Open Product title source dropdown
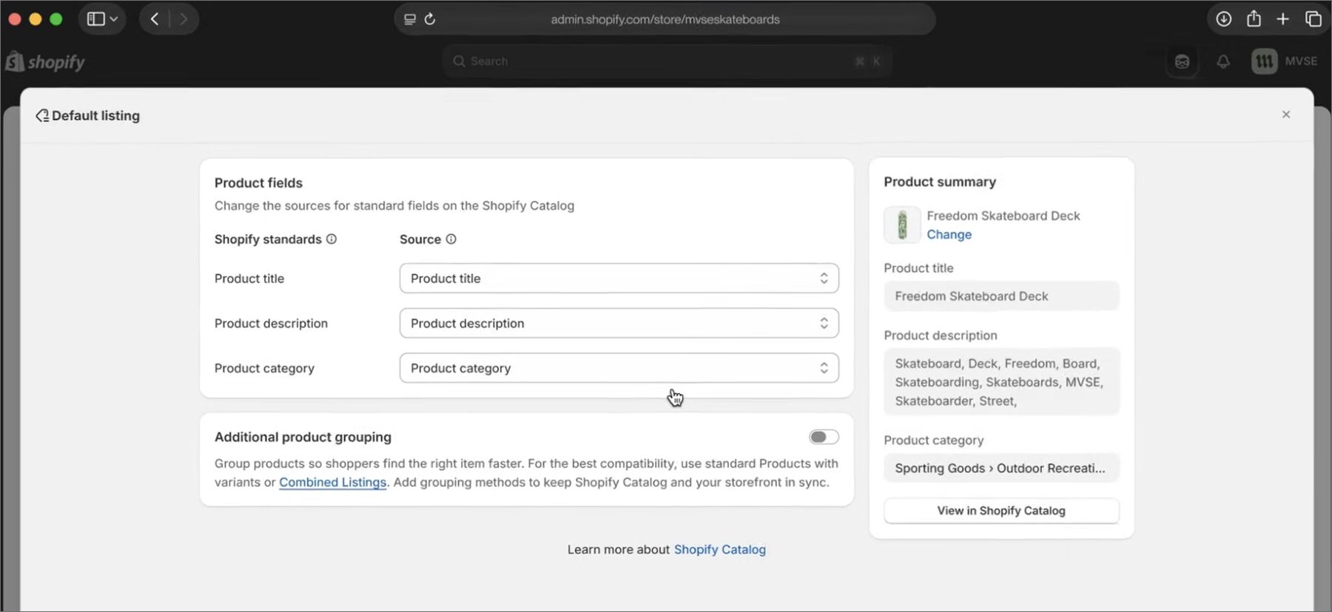This screenshot has height=612, width=1332. [x=619, y=279]
